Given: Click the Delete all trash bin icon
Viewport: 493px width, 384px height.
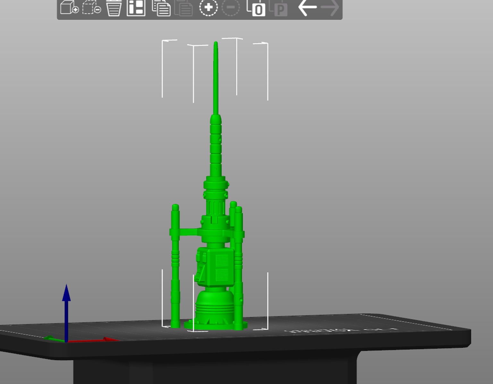Looking at the screenshot, I should tap(114, 8).
